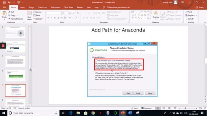Undo the last action
207x116 pixels.
pos(9,3)
